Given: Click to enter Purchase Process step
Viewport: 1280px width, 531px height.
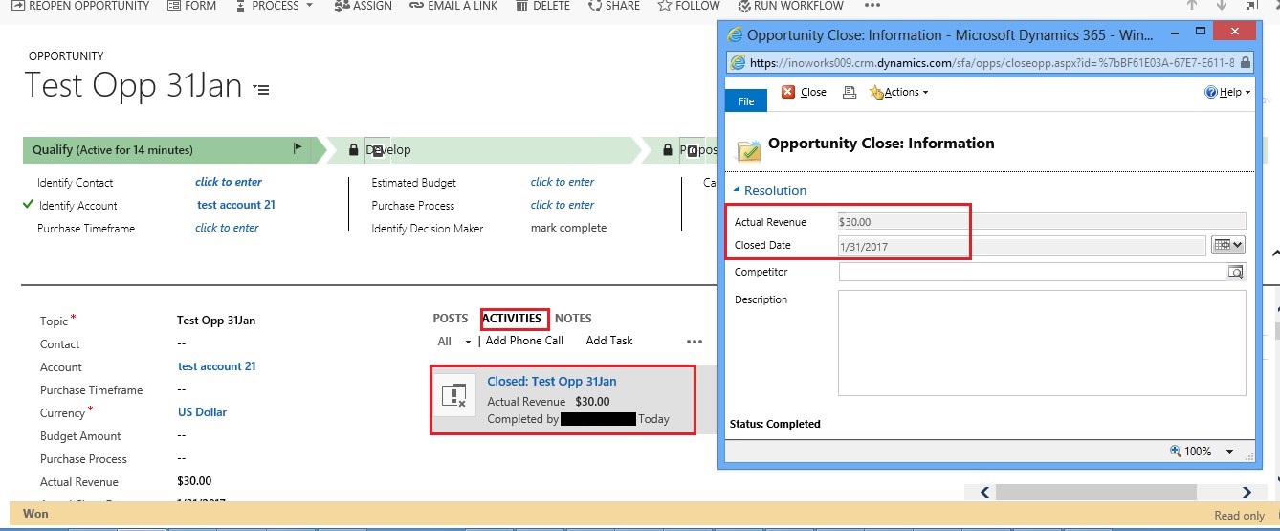Looking at the screenshot, I should point(563,205).
